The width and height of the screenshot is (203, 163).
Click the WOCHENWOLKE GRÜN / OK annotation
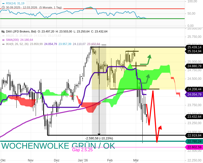coord(58,146)
